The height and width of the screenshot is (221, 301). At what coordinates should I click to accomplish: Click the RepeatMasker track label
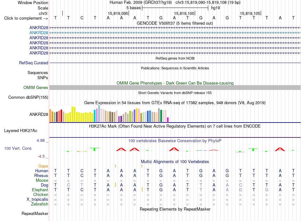[35, 214]
